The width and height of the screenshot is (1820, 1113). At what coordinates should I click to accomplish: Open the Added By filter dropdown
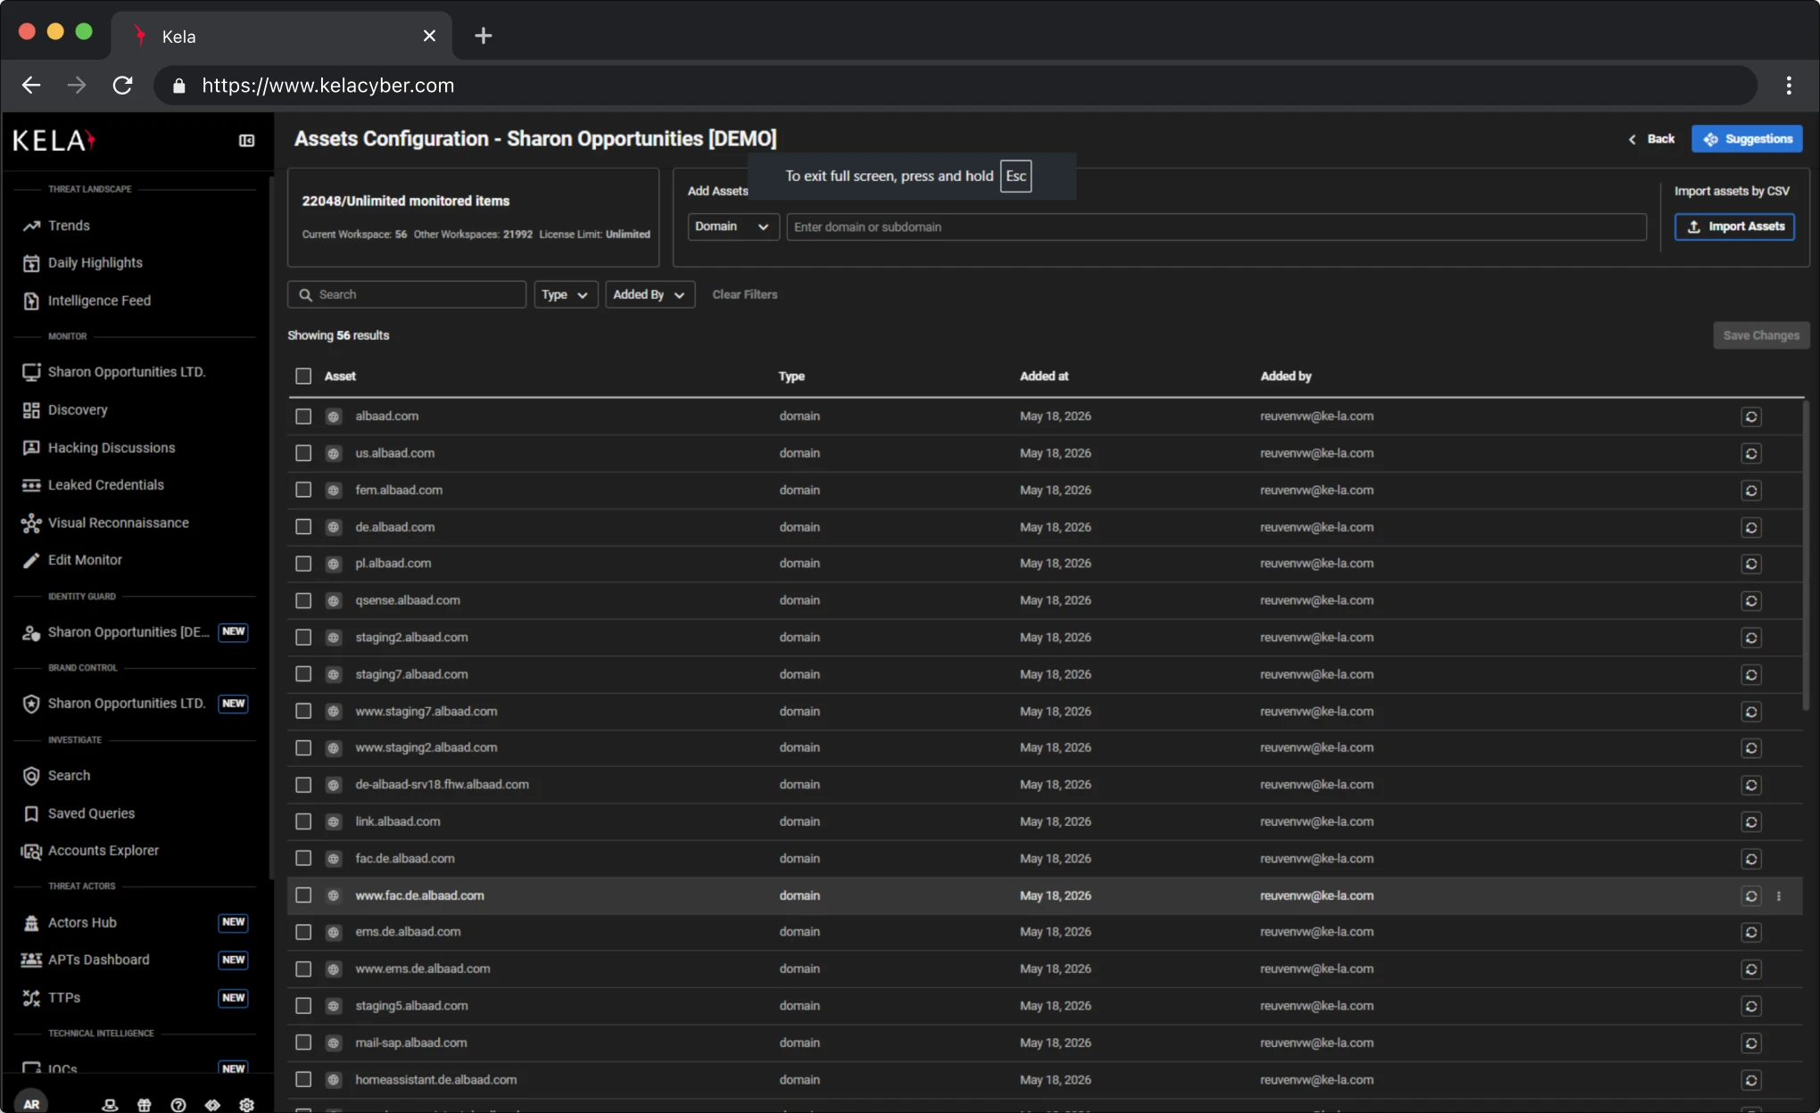pos(649,294)
